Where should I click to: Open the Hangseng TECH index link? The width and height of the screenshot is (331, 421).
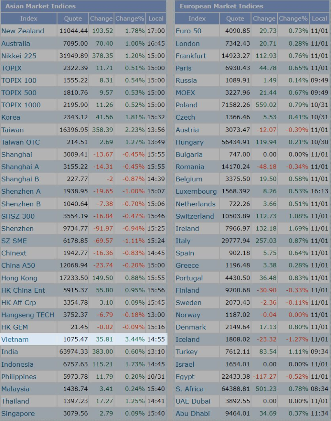click(x=28, y=315)
